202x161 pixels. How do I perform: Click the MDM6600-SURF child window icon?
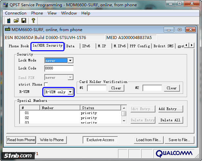point(8,29)
